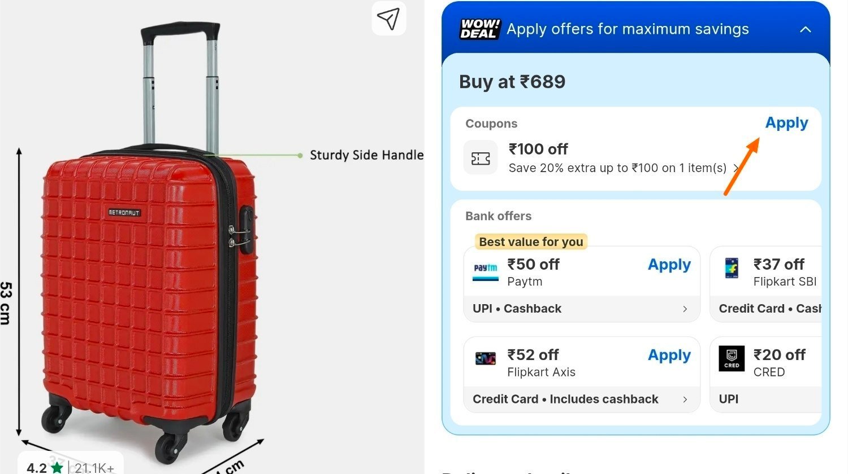Apply the ₹50 off Paytm offer
The height and width of the screenshot is (474, 848).
pyautogui.click(x=669, y=265)
